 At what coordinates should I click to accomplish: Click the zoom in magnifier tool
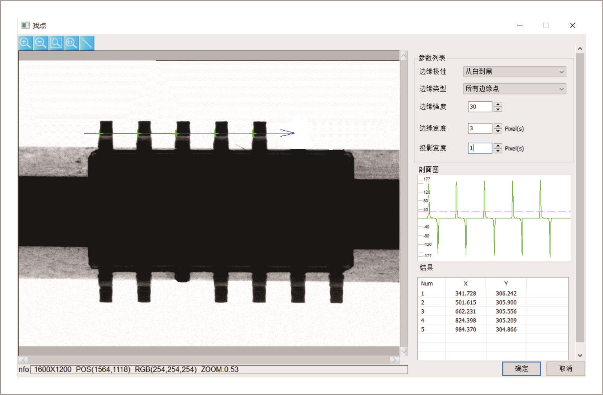25,43
